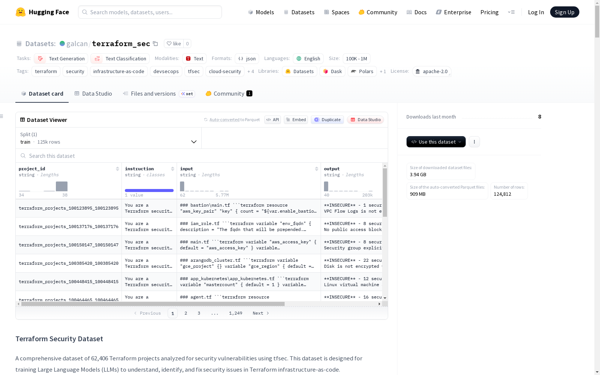Click the galcan author link
This screenshot has height=375, width=600.
point(77,43)
